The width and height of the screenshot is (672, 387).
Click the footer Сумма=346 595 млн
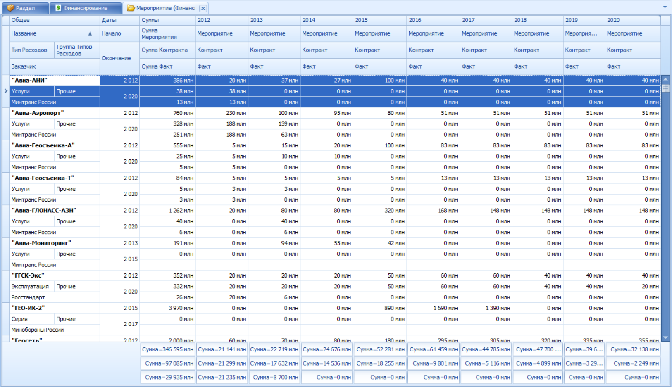[x=168, y=349]
